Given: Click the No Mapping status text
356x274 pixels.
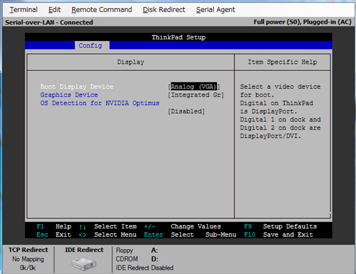Looking at the screenshot, I should [28, 259].
